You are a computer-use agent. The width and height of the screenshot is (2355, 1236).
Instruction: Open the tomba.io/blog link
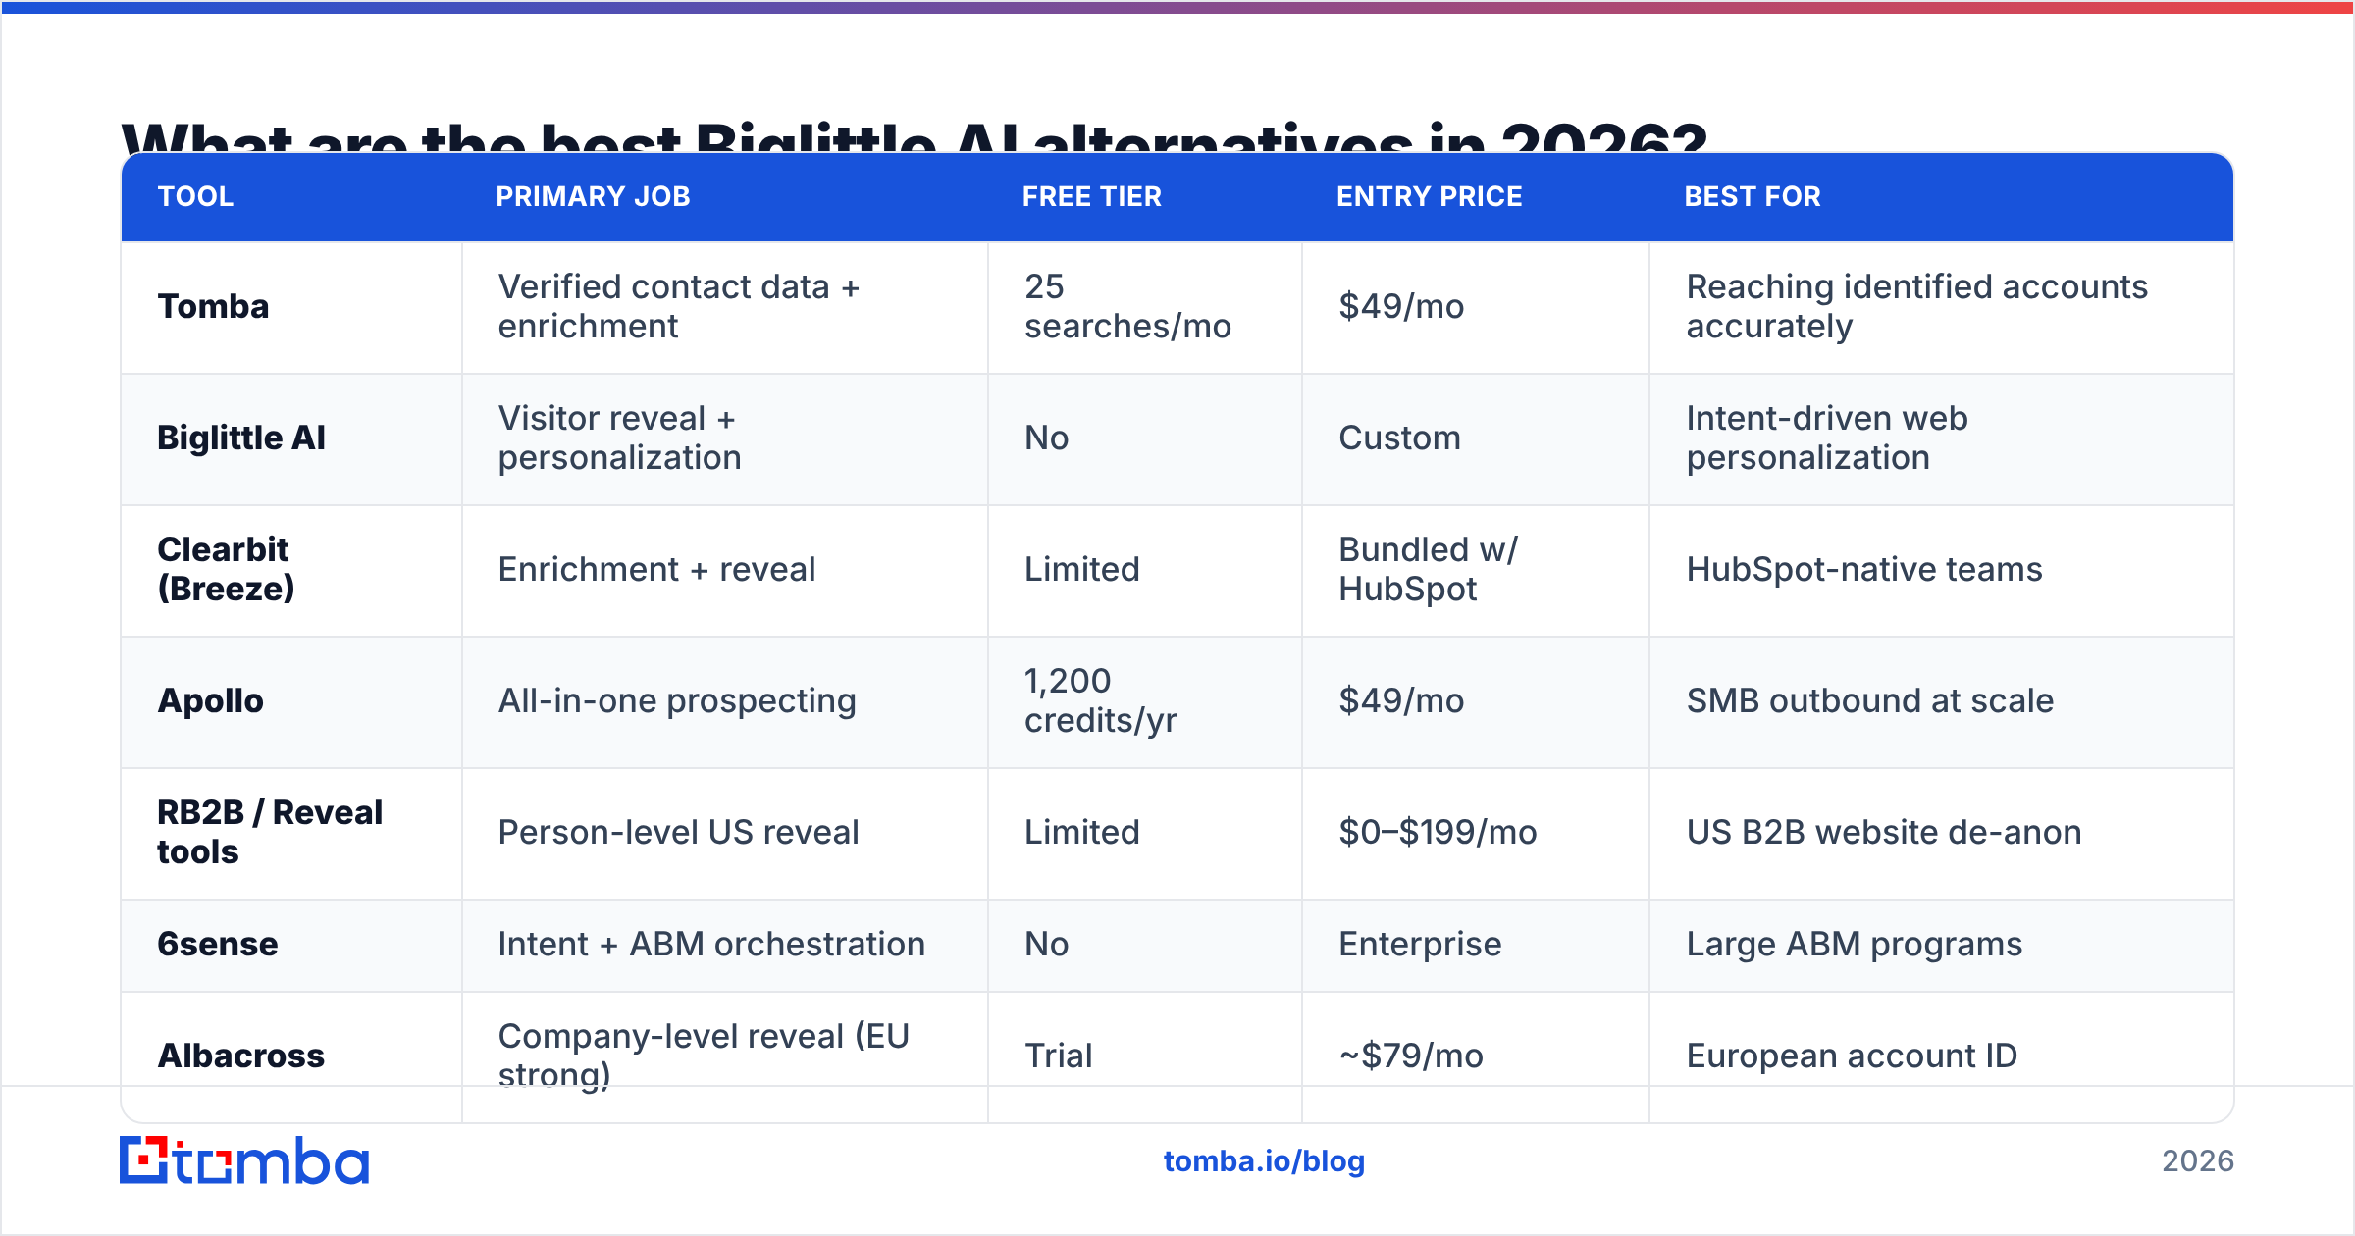point(1264,1161)
